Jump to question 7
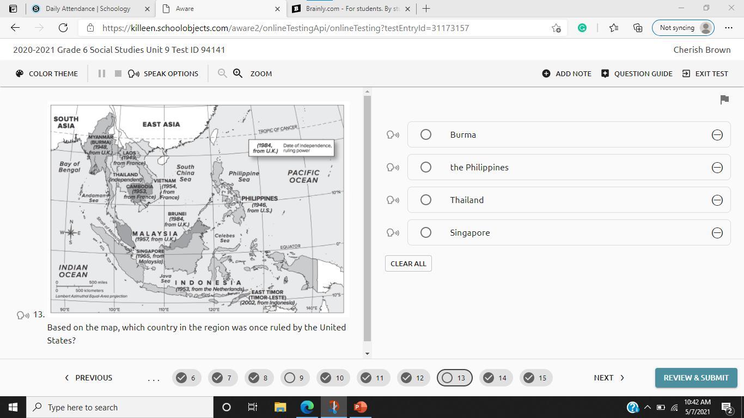The height and width of the screenshot is (418, 744). pos(223,378)
